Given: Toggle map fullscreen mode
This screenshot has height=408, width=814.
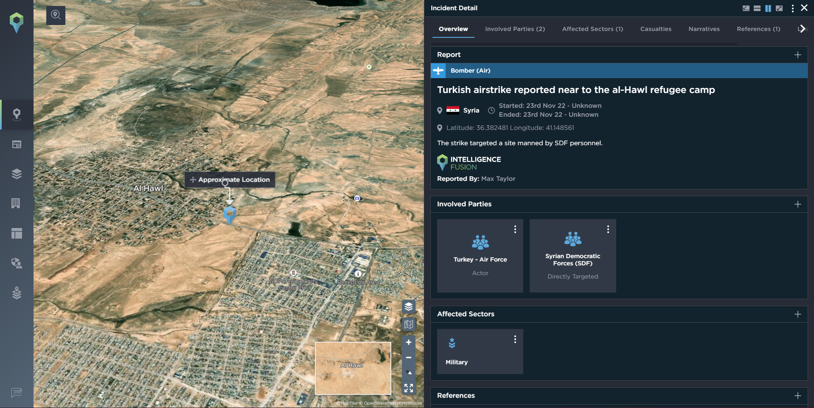Looking at the screenshot, I should coord(409,388).
